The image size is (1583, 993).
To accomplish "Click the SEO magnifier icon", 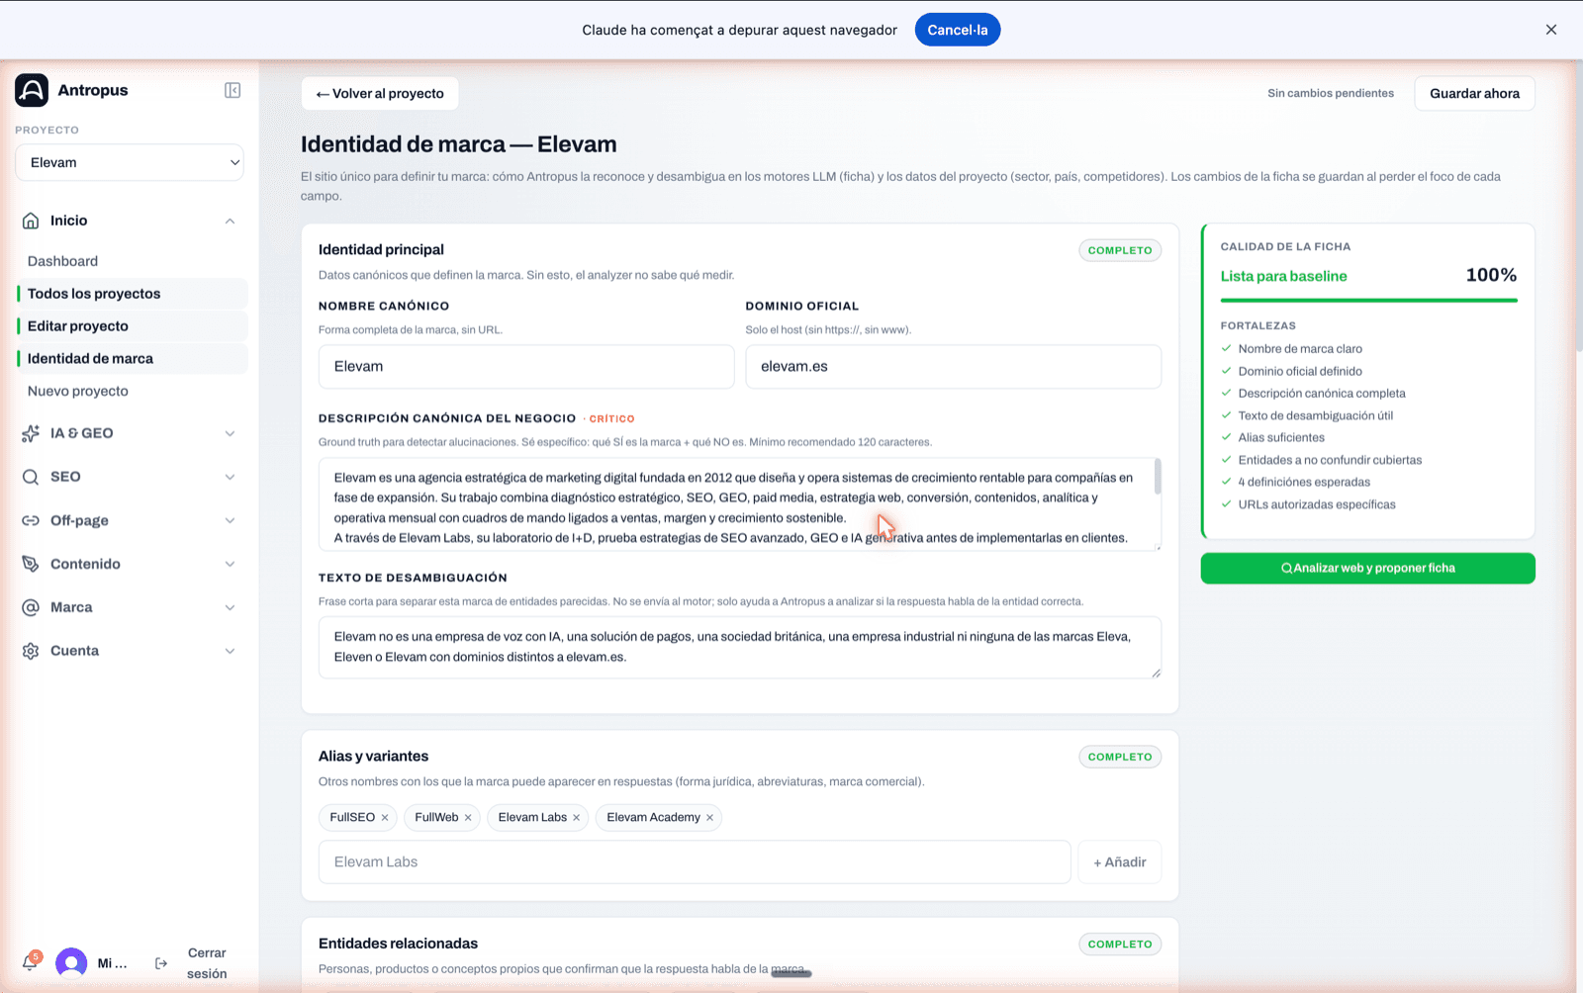I will [31, 477].
